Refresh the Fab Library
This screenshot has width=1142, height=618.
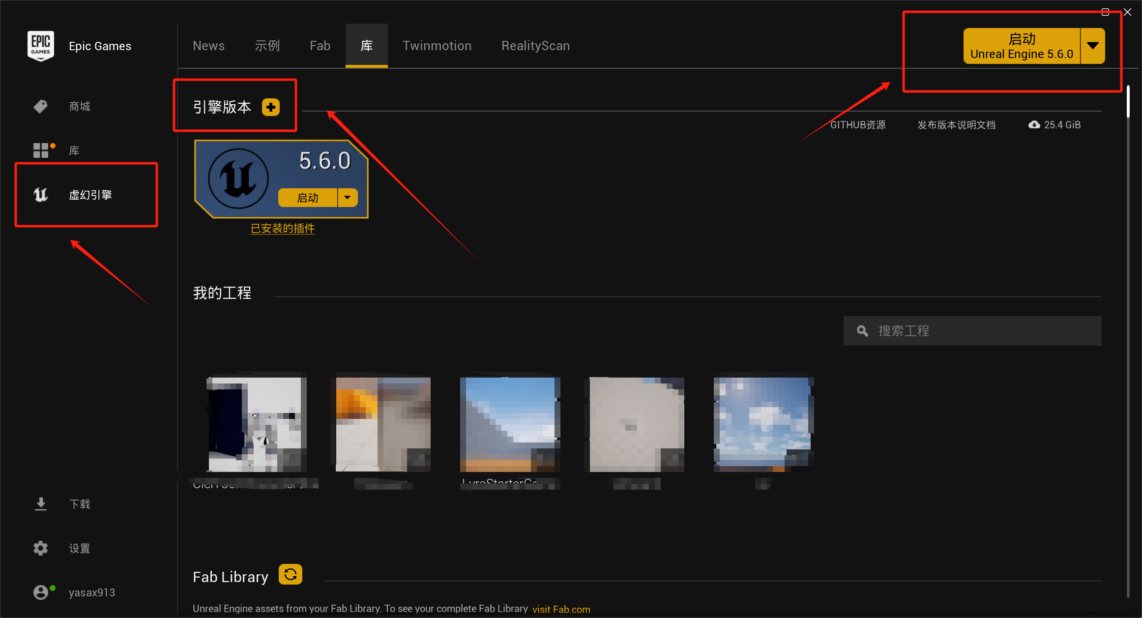(x=290, y=574)
